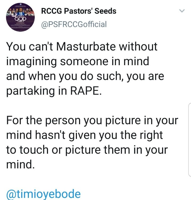Click the line "to touch or picture them in your"

click(x=87, y=150)
